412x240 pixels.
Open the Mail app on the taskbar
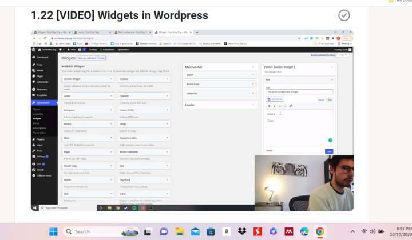[195, 231]
